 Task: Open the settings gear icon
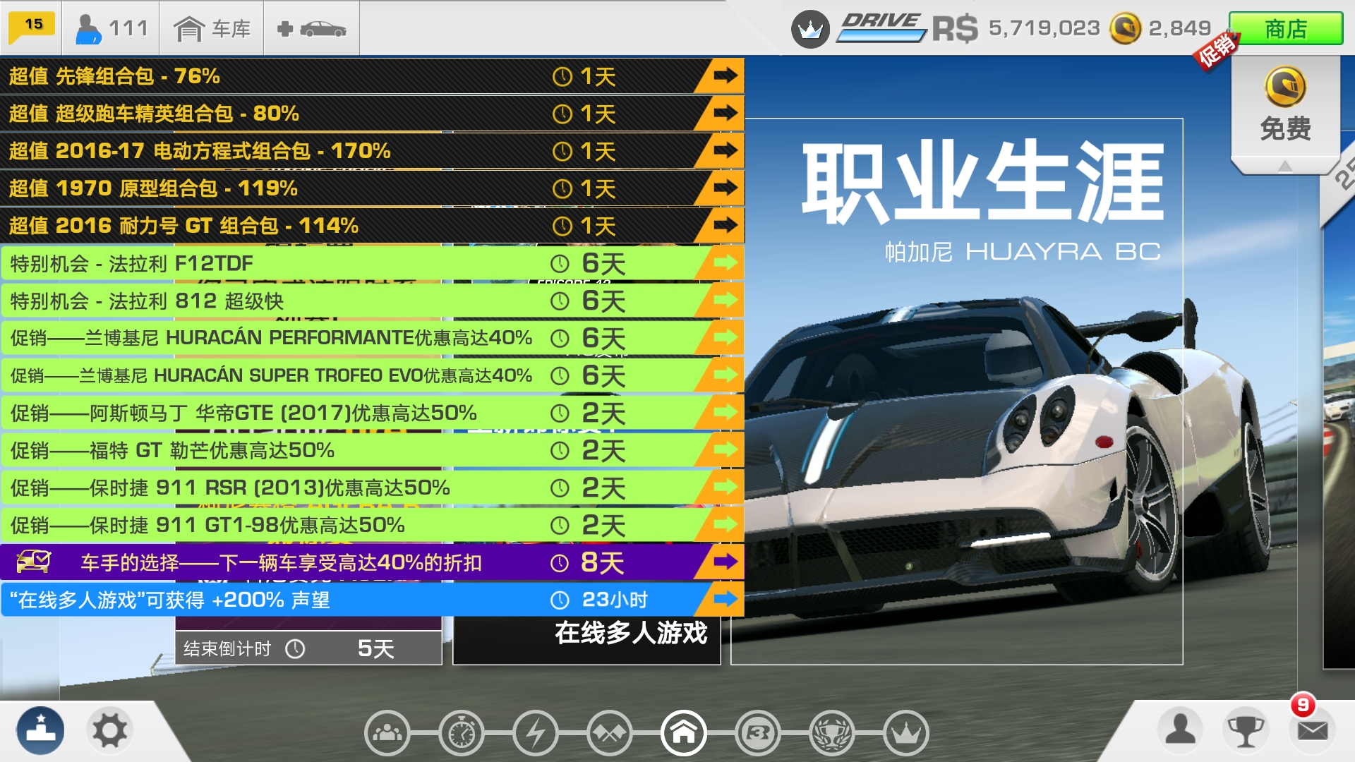[110, 730]
